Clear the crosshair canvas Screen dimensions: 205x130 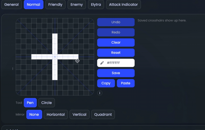point(116,42)
